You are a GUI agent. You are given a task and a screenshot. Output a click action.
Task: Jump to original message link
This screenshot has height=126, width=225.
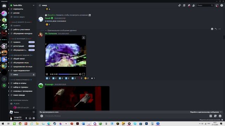pos(206,112)
